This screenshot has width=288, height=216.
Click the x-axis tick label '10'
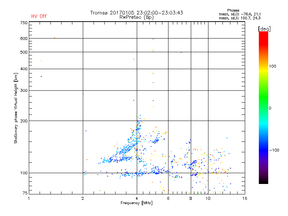(x=208, y=198)
